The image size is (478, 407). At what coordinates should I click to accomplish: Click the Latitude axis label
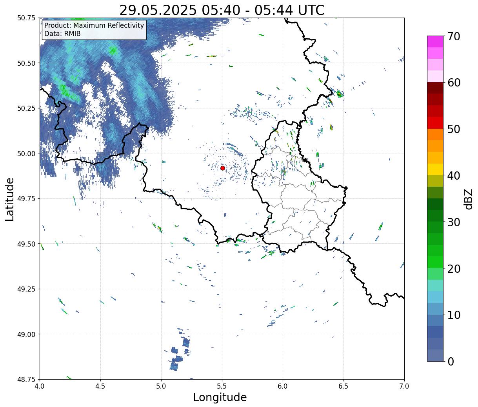click(x=10, y=199)
